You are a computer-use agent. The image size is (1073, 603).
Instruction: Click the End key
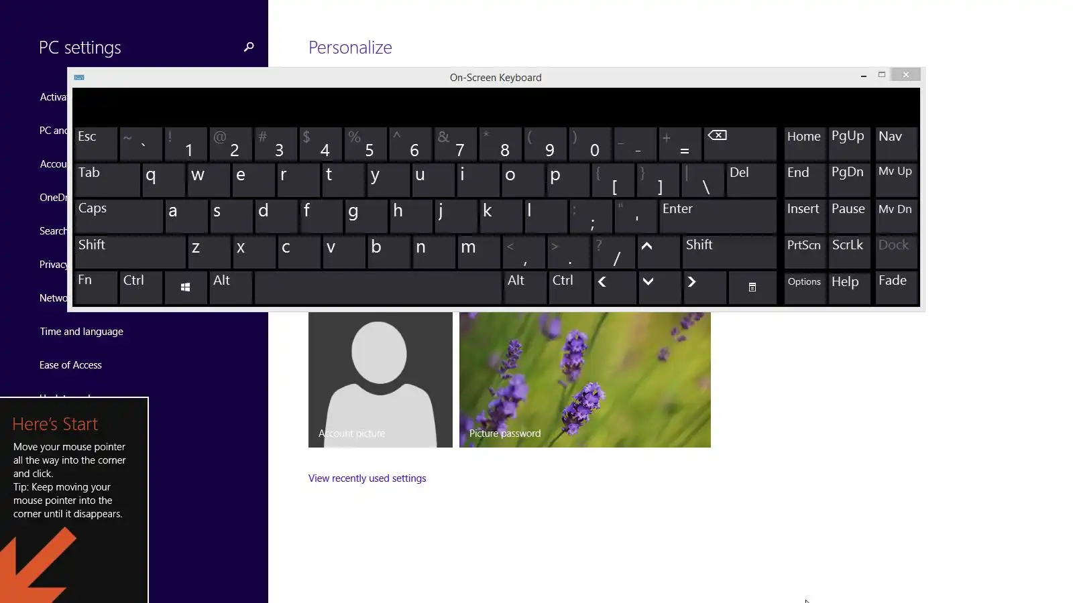click(805, 180)
